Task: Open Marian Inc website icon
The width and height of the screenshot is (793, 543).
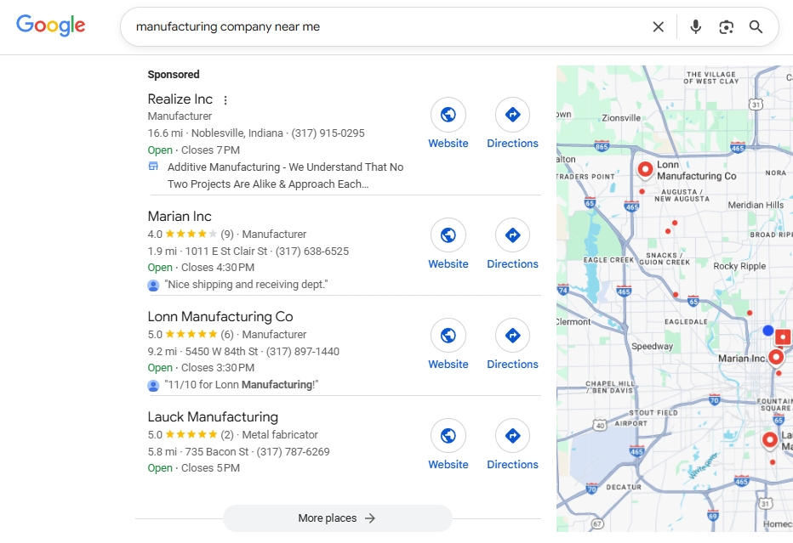Action: click(x=448, y=235)
